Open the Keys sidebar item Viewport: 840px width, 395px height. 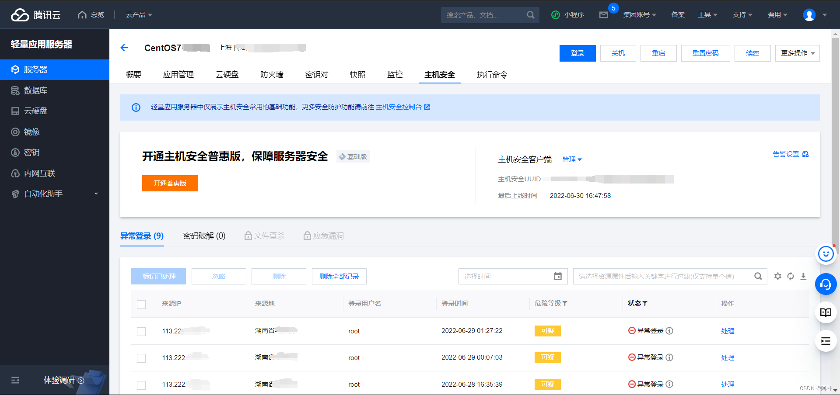pyautogui.click(x=55, y=152)
